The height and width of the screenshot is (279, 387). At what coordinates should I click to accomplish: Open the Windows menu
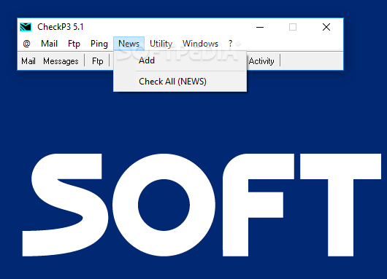[200, 44]
